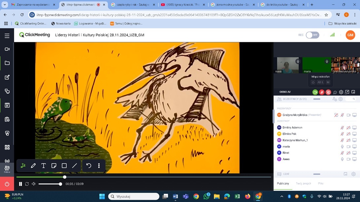Select the sticky note tool
This screenshot has width=360, height=202.
point(54,165)
